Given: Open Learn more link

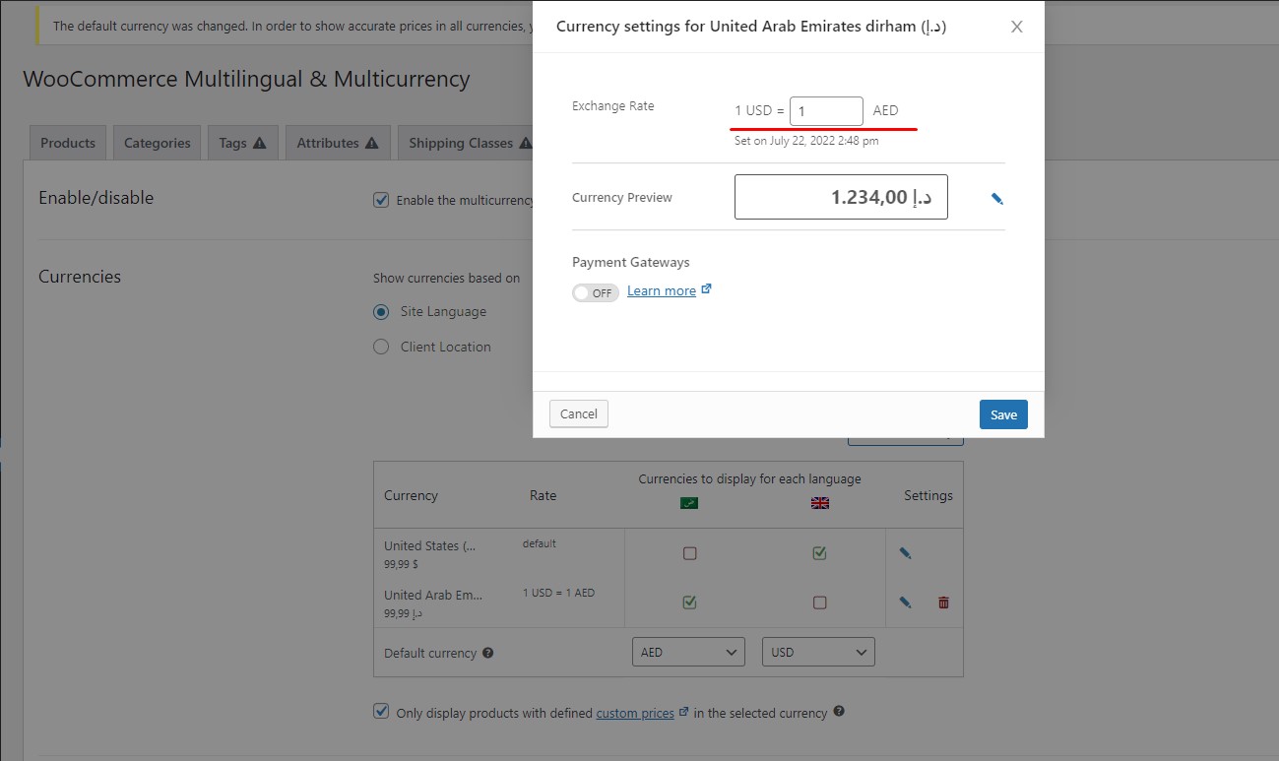Looking at the screenshot, I should [x=662, y=290].
